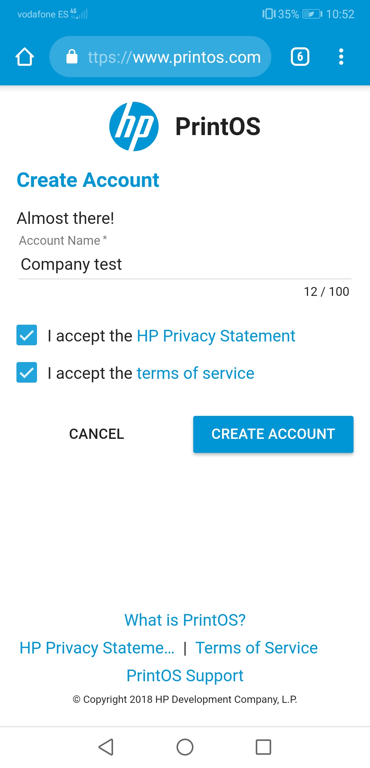Click the Account Name field containing Company test
370x768 pixels.
click(x=185, y=264)
